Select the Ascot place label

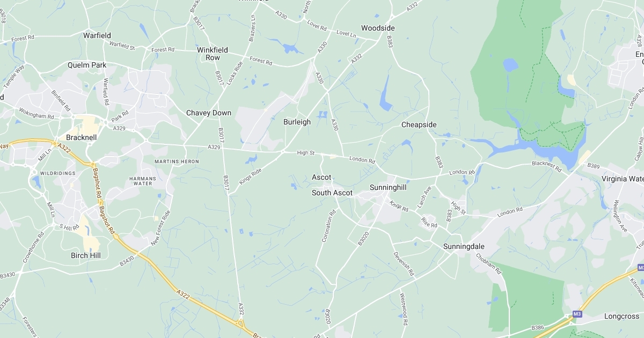tap(321, 177)
